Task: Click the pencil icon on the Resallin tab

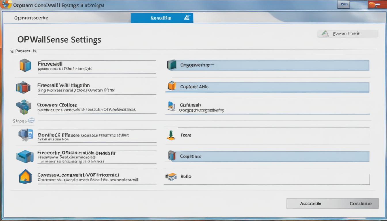Action: click(x=187, y=18)
